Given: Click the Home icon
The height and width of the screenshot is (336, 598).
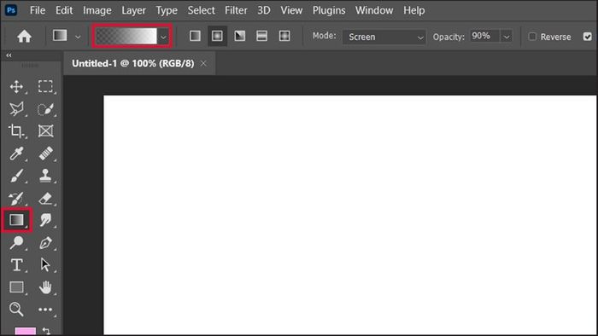Looking at the screenshot, I should tap(25, 37).
